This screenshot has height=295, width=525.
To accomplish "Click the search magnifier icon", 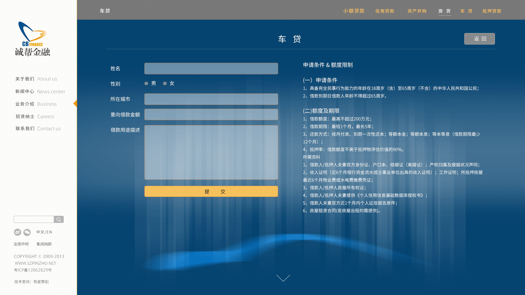I will pyautogui.click(x=59, y=219).
